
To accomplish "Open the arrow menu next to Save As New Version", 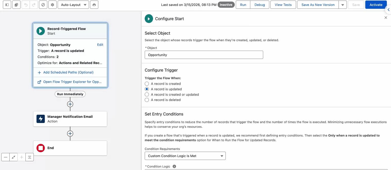I will tap(343, 5).
